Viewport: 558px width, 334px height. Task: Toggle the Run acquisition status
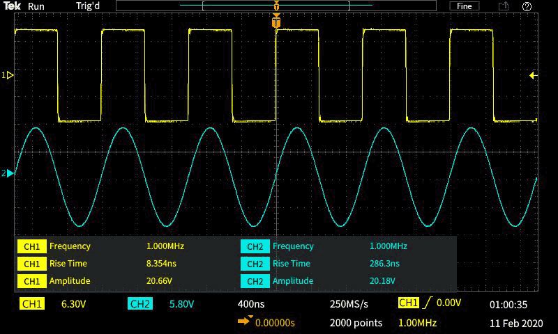point(36,6)
